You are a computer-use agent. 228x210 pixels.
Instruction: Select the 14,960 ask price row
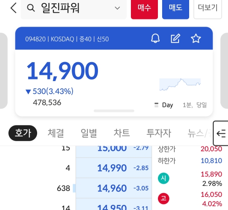(x=114, y=188)
